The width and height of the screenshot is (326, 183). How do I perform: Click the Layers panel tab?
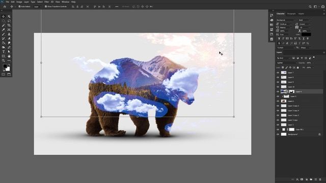(279, 52)
